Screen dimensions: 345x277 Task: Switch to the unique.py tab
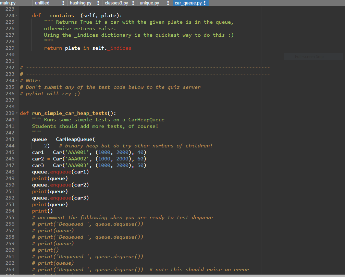(x=149, y=3)
